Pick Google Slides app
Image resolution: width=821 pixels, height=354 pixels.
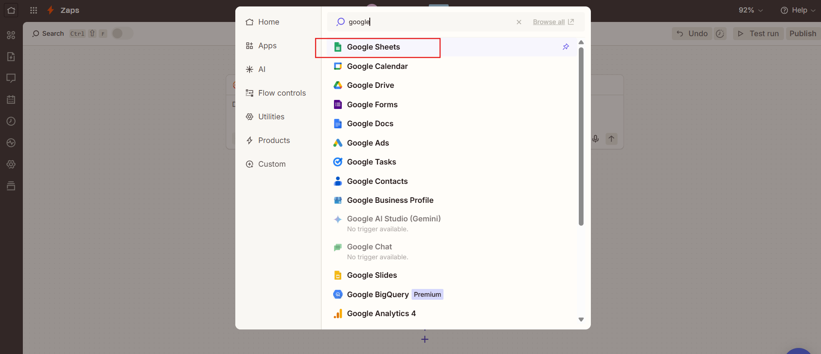tap(451, 275)
